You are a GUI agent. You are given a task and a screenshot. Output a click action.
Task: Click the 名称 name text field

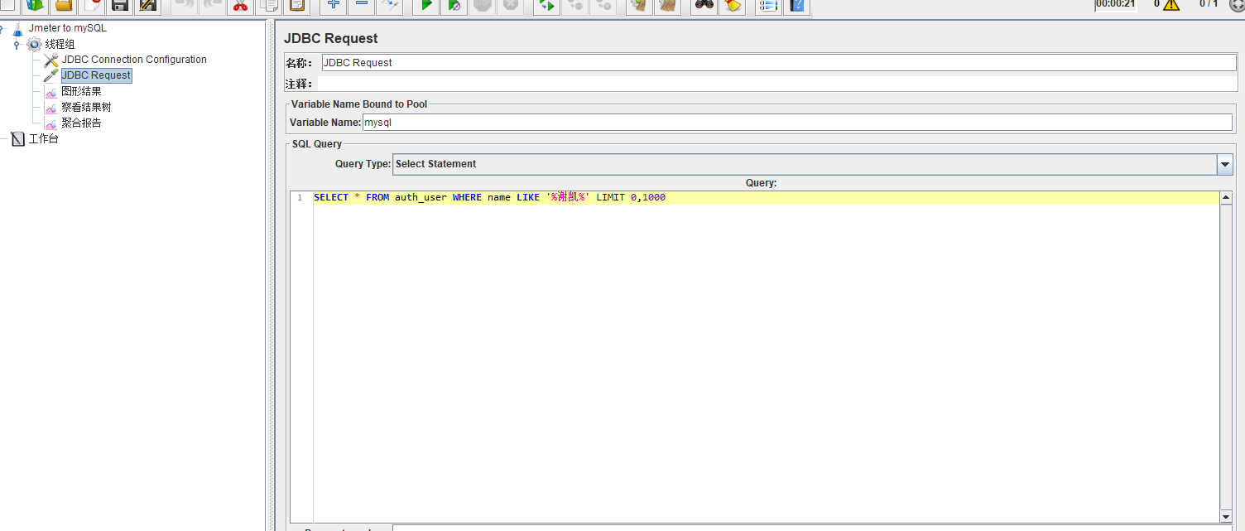(x=779, y=63)
